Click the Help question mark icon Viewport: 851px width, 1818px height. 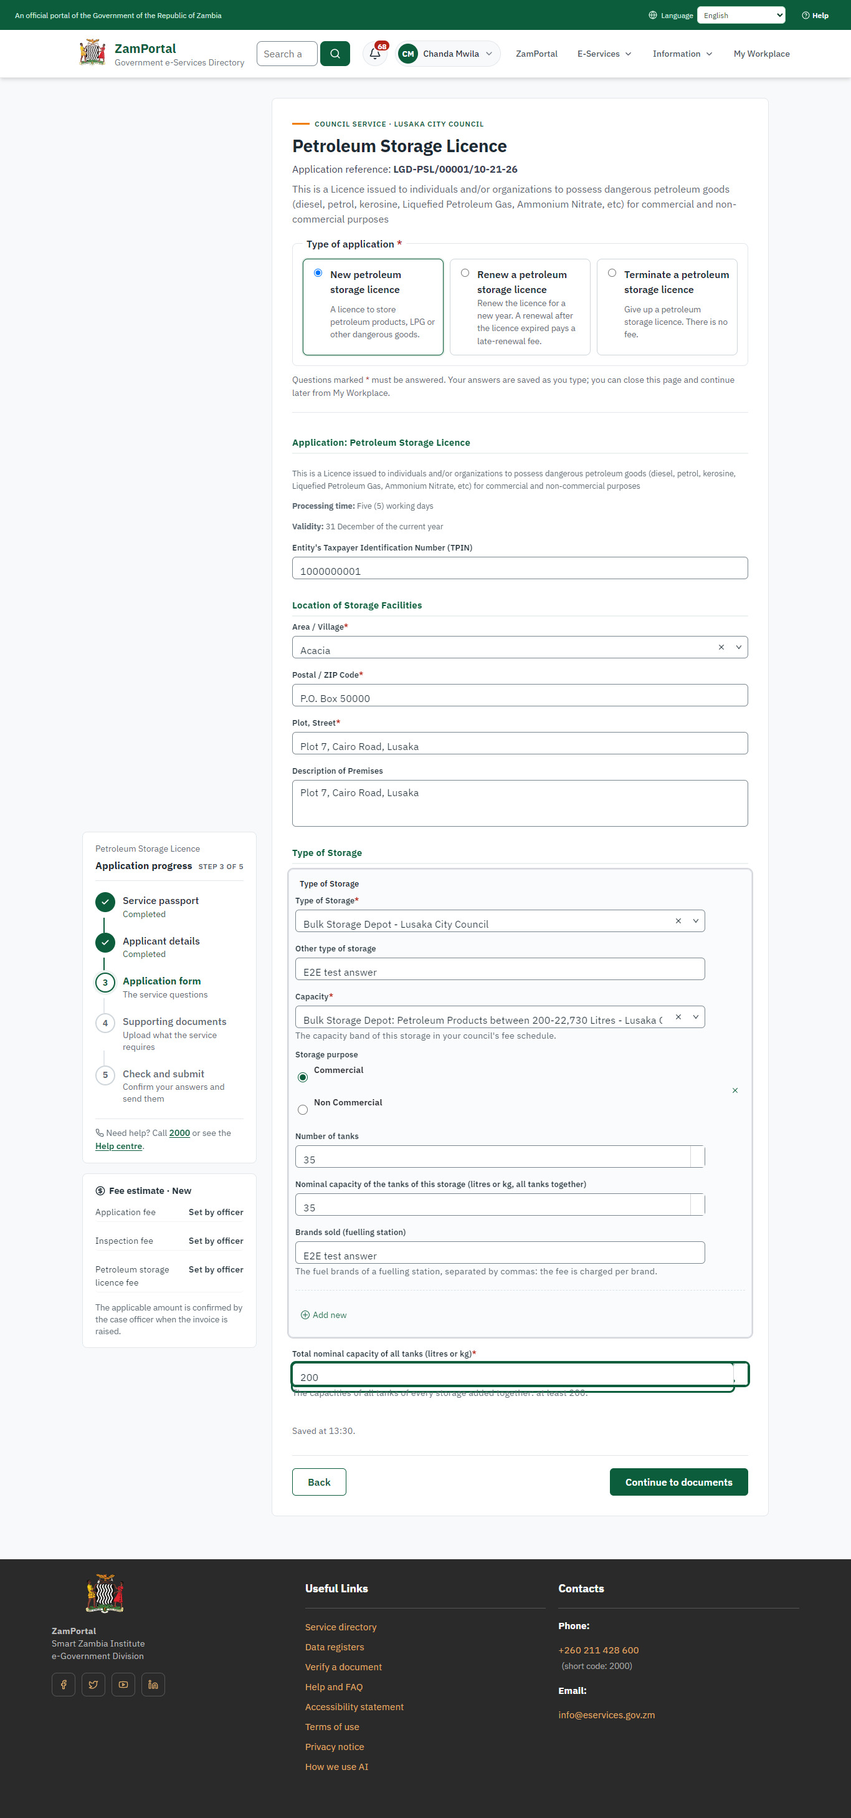[x=805, y=16]
